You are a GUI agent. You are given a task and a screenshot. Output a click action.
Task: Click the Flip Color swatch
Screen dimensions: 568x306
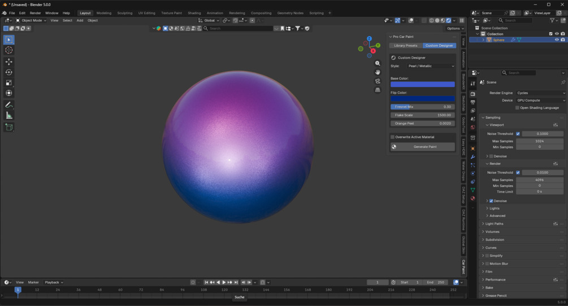pyautogui.click(x=422, y=98)
